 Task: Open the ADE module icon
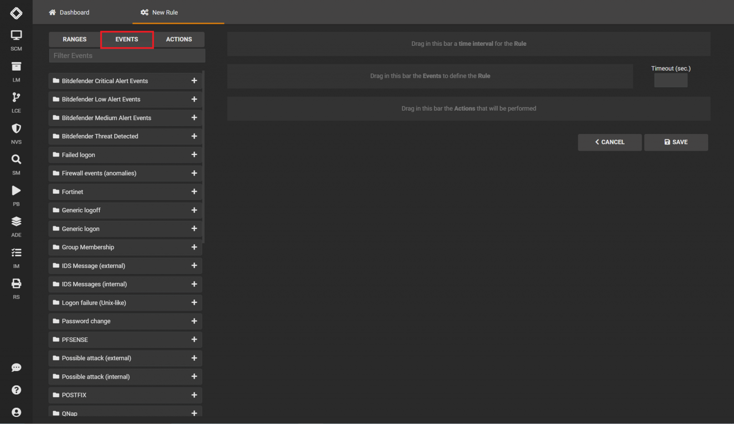pyautogui.click(x=16, y=222)
